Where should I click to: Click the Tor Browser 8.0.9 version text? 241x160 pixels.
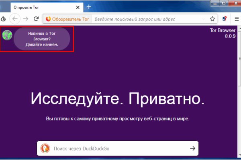point(224,33)
